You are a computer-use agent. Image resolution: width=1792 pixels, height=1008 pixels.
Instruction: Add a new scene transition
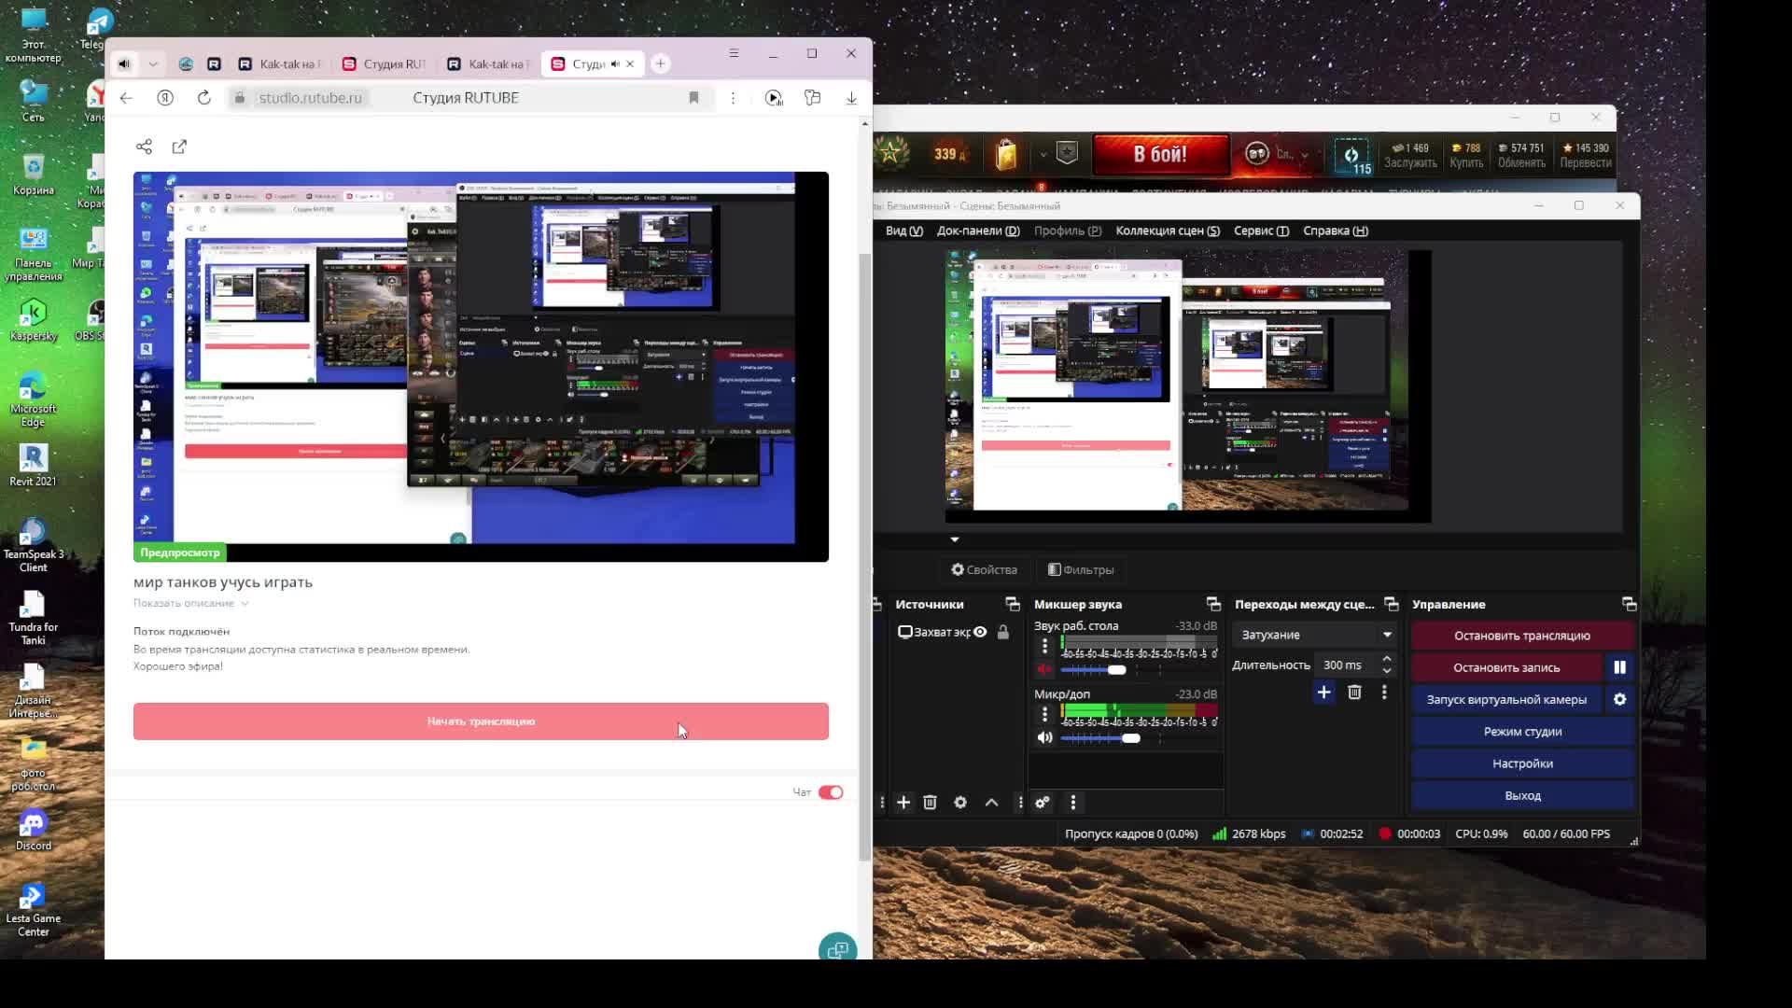[x=1323, y=693]
